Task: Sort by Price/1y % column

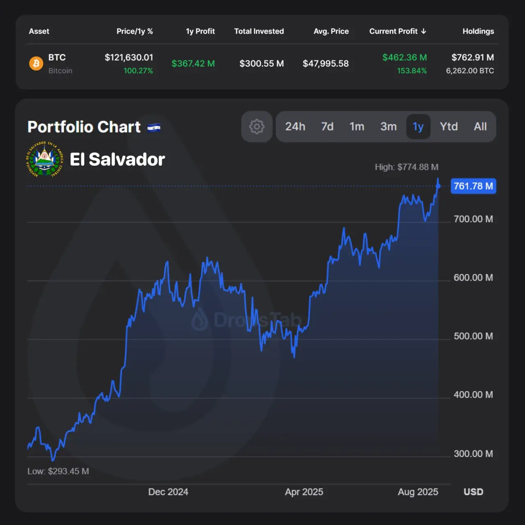Action: coord(135,32)
